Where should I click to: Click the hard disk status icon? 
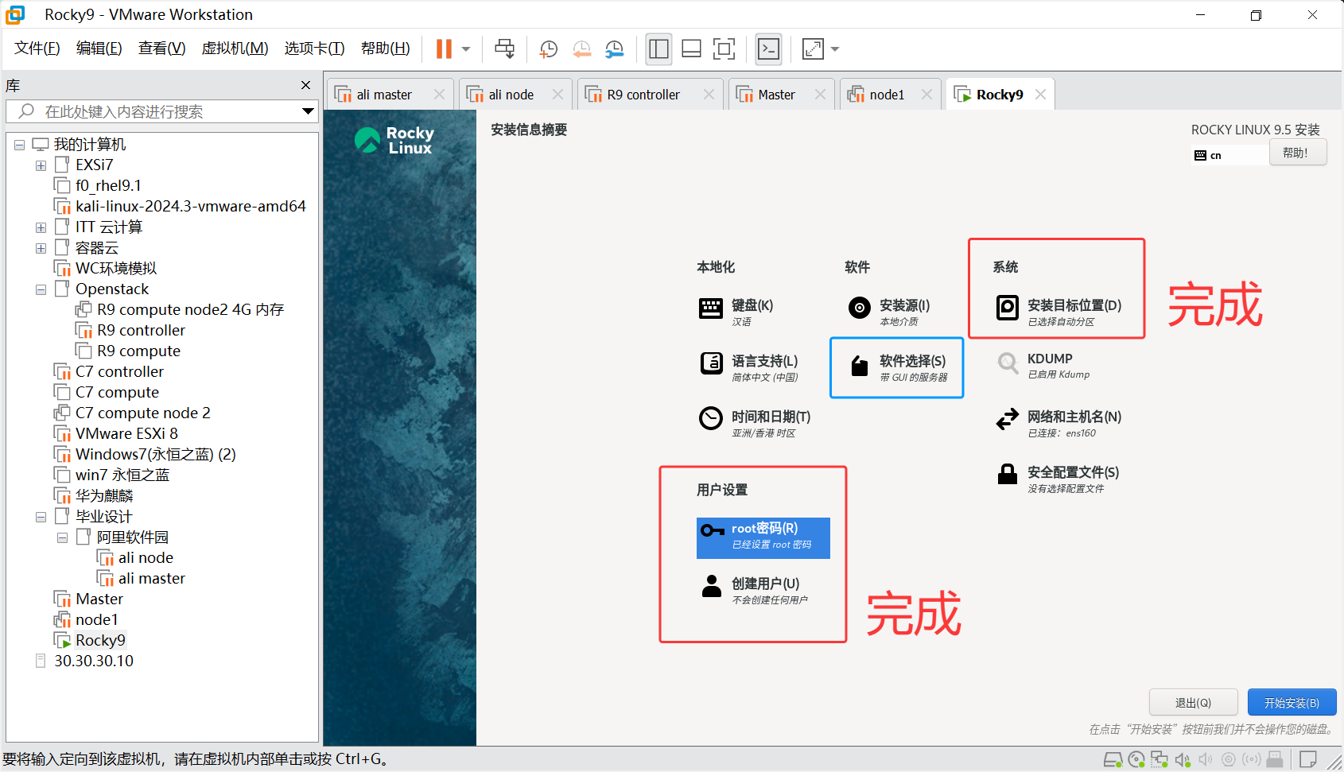click(x=1113, y=759)
